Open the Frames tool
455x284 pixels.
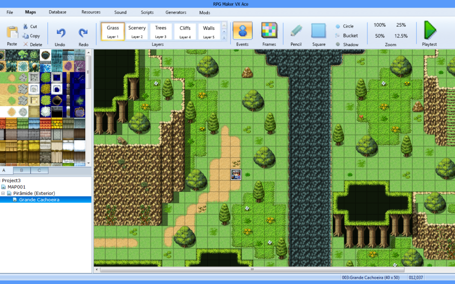pyautogui.click(x=269, y=31)
